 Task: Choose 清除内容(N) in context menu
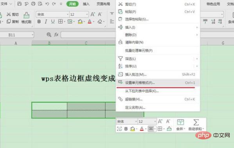158,42
